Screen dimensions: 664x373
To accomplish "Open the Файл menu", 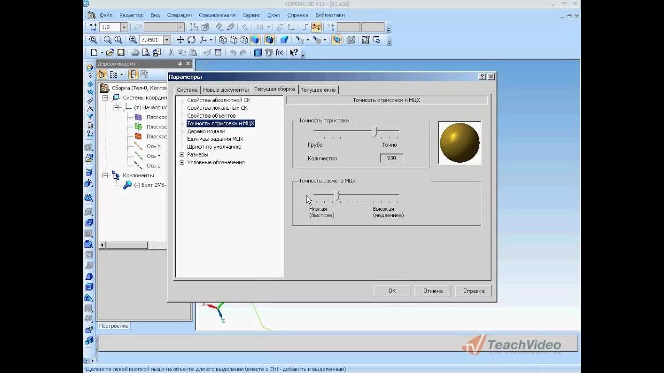I will pyautogui.click(x=106, y=15).
